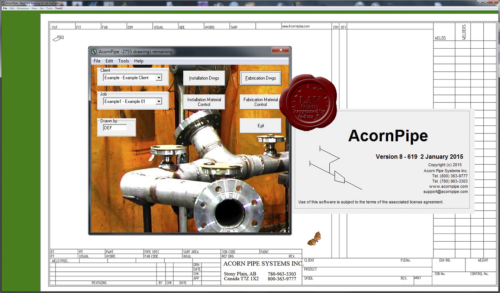Open File menu of the main drawing window
Image resolution: width=500 pixels, height=293 pixels.
[5, 8]
